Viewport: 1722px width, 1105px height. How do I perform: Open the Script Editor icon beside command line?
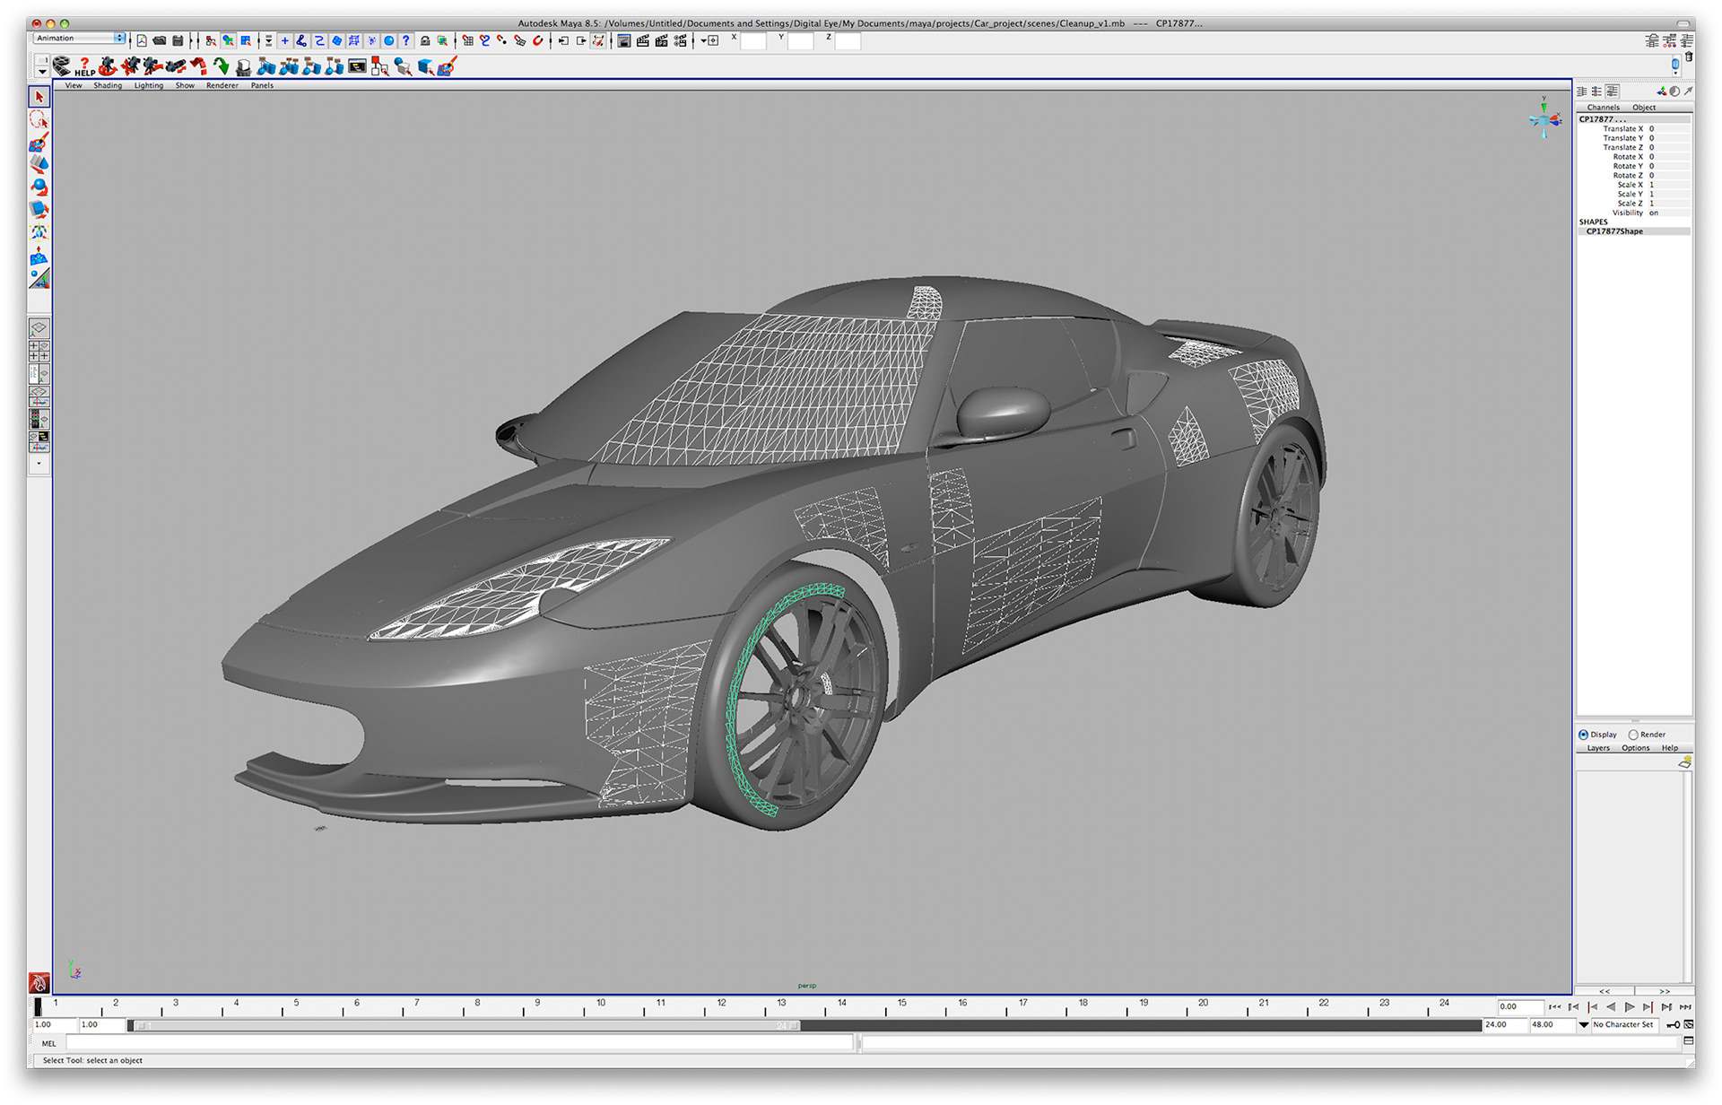click(x=1688, y=1041)
